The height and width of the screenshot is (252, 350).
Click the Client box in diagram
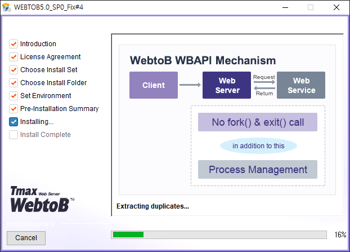click(x=154, y=85)
